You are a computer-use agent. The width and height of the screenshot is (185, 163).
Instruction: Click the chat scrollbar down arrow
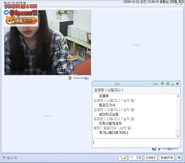pyautogui.click(x=178, y=136)
